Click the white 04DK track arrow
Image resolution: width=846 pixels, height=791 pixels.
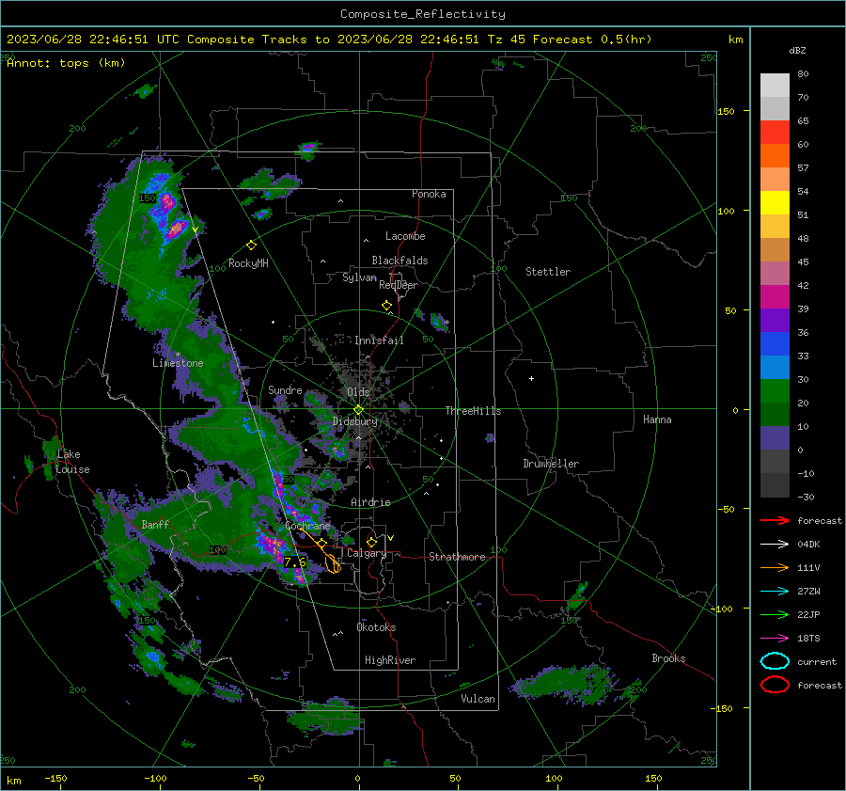tap(775, 544)
